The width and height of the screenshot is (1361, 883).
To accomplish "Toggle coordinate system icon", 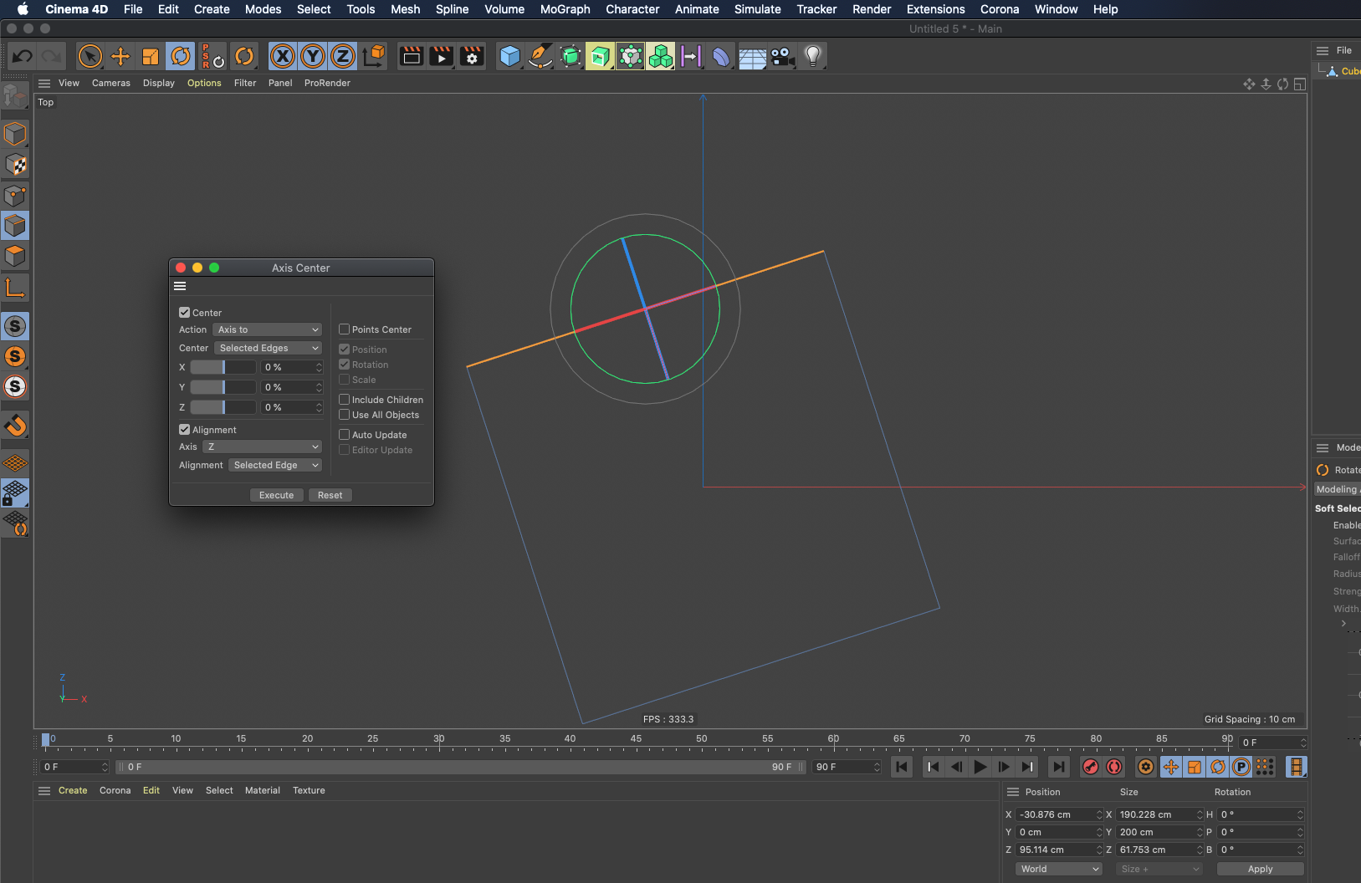I will 375,57.
